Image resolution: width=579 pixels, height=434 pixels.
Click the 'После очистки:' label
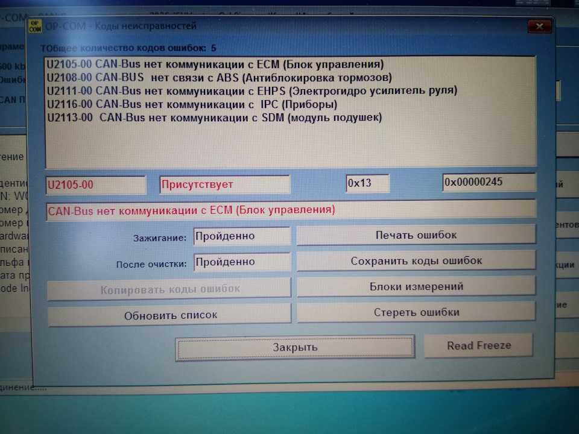(x=151, y=264)
